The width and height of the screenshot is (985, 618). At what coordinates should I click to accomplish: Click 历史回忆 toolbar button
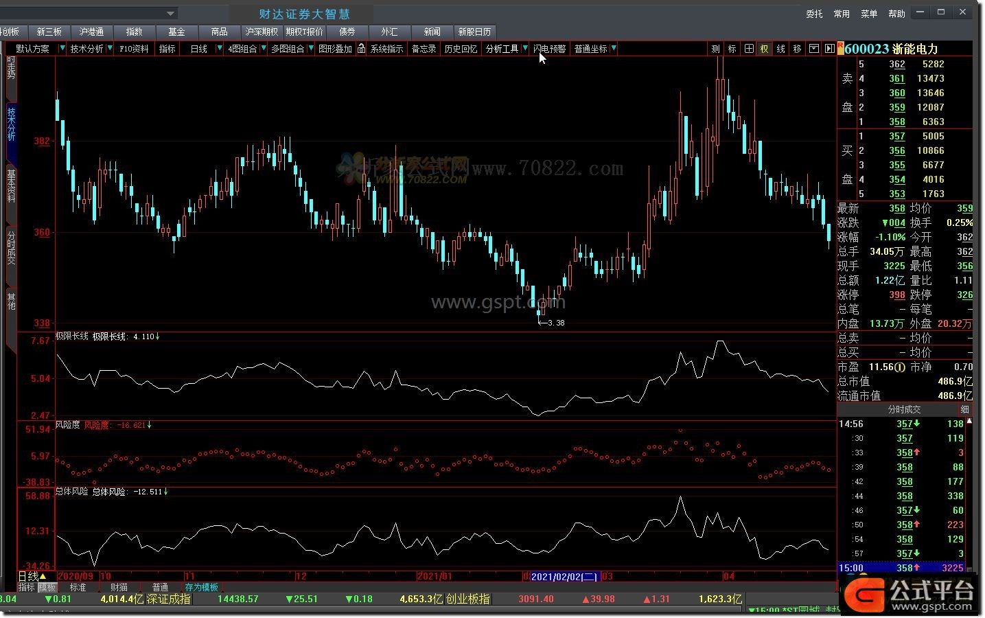pyautogui.click(x=461, y=49)
